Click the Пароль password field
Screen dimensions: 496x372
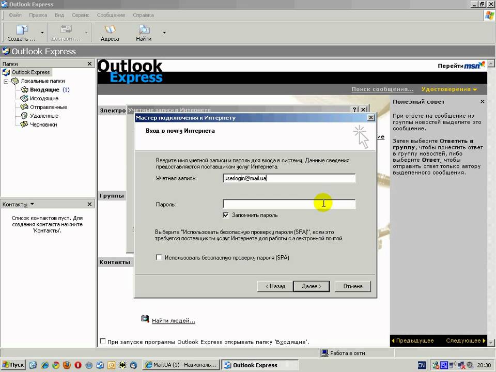point(289,204)
